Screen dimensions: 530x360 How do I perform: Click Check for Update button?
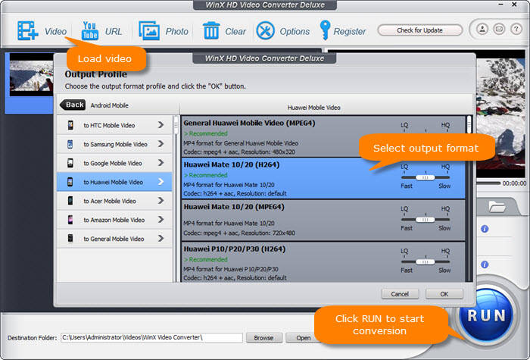click(419, 30)
